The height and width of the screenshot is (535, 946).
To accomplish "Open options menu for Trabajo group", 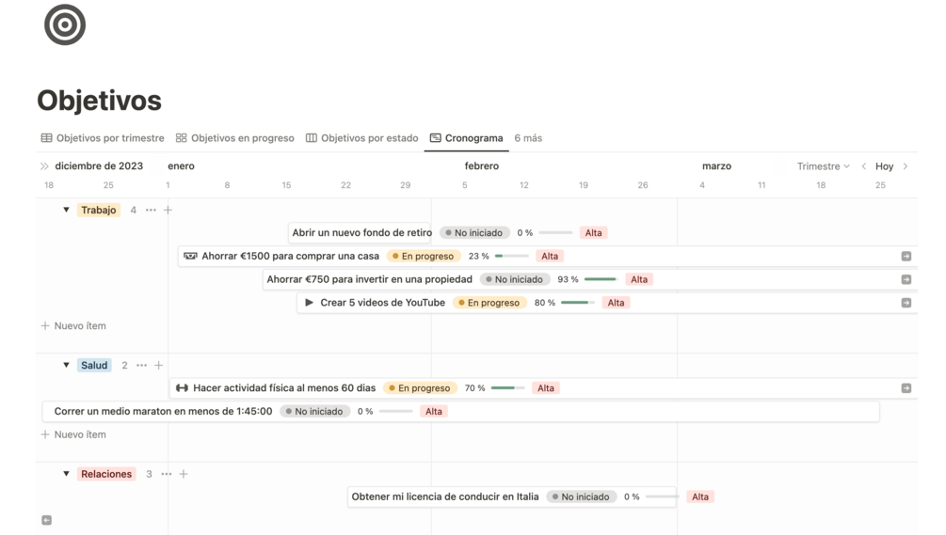I will click(x=151, y=211).
